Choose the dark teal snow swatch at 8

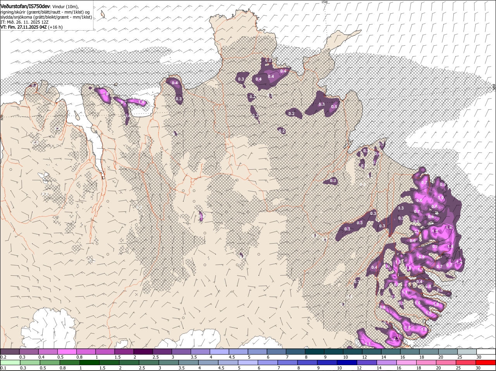[x=314, y=352]
